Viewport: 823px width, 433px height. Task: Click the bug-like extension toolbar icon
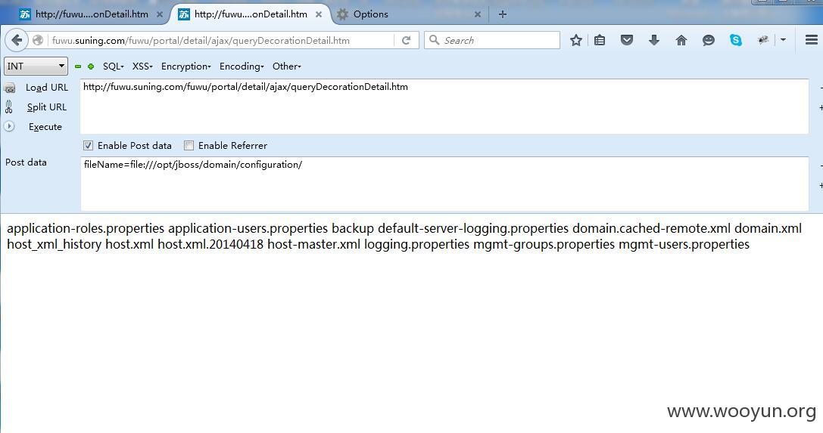point(763,40)
